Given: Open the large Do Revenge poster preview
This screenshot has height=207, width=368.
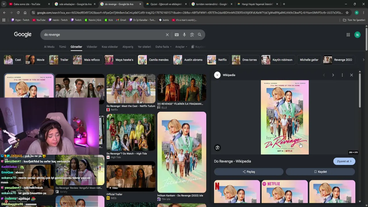Looking at the screenshot, I should 285,117.
